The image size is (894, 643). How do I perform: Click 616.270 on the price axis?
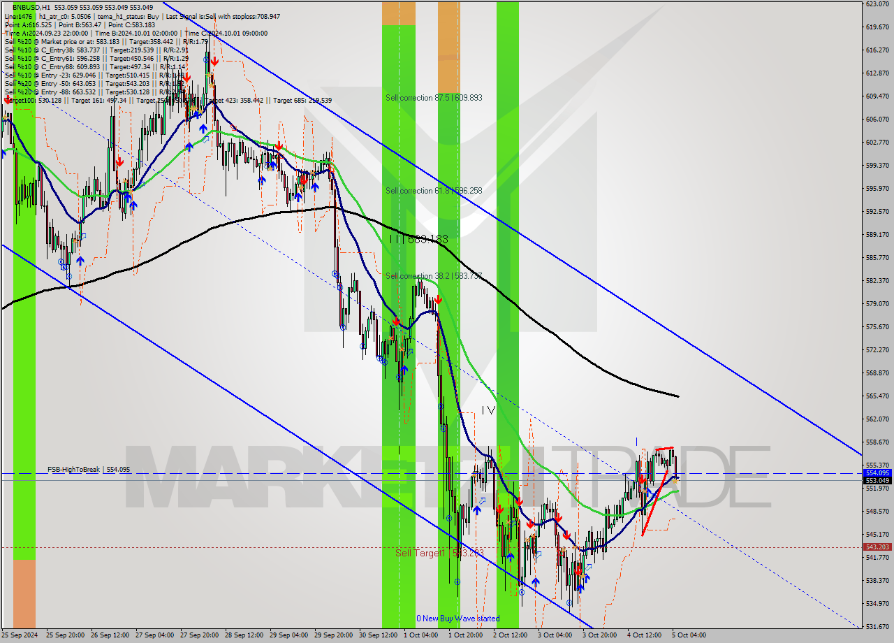pyautogui.click(x=877, y=50)
